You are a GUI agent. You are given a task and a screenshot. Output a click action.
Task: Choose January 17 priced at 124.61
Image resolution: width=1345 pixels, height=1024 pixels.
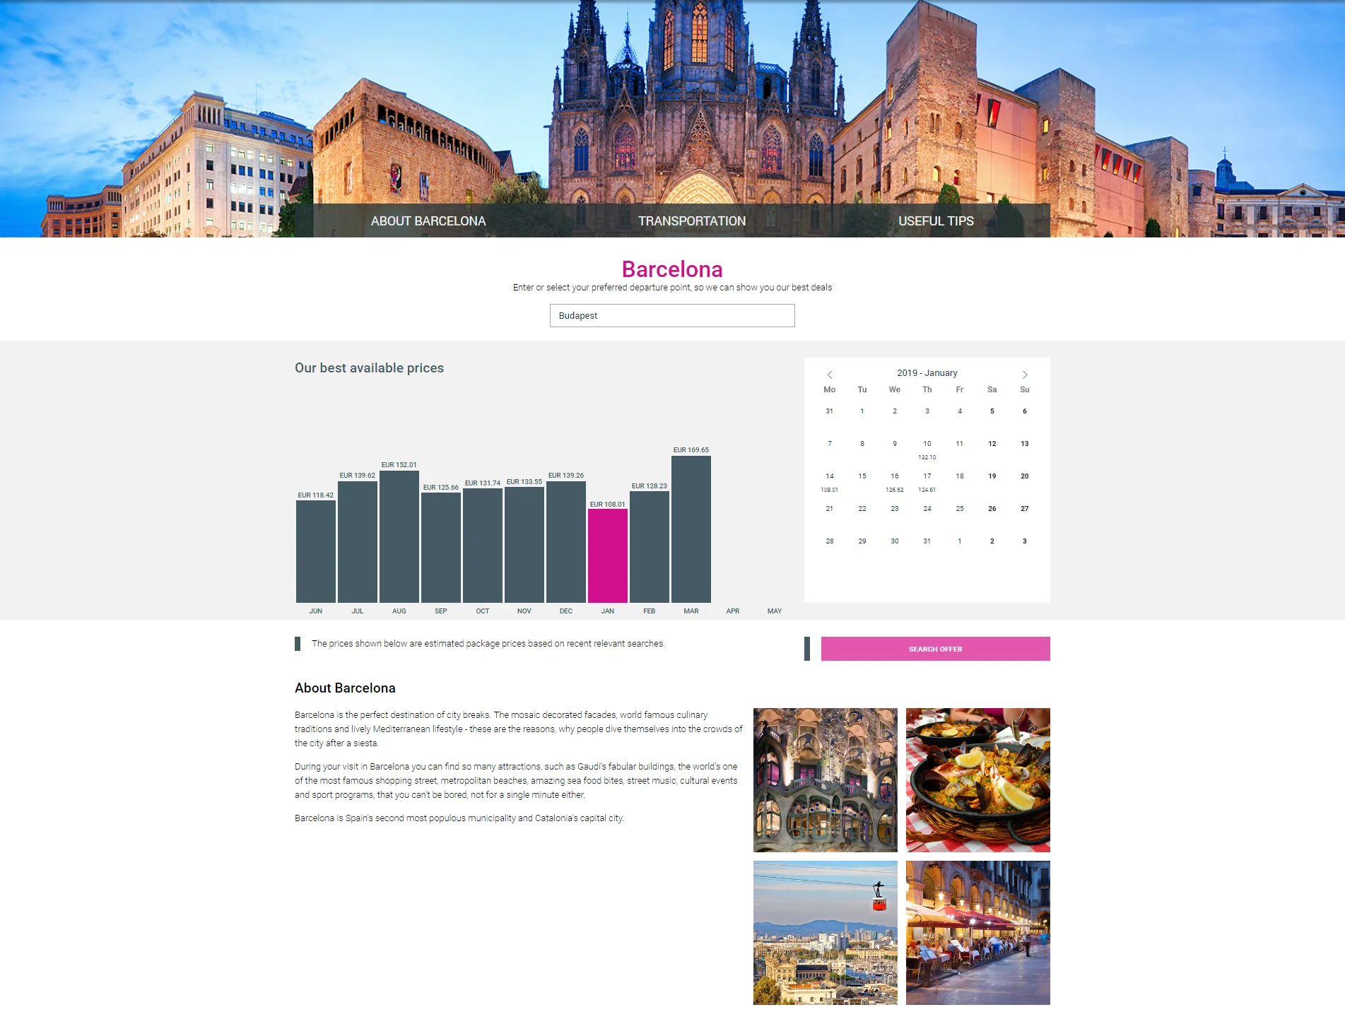927,481
